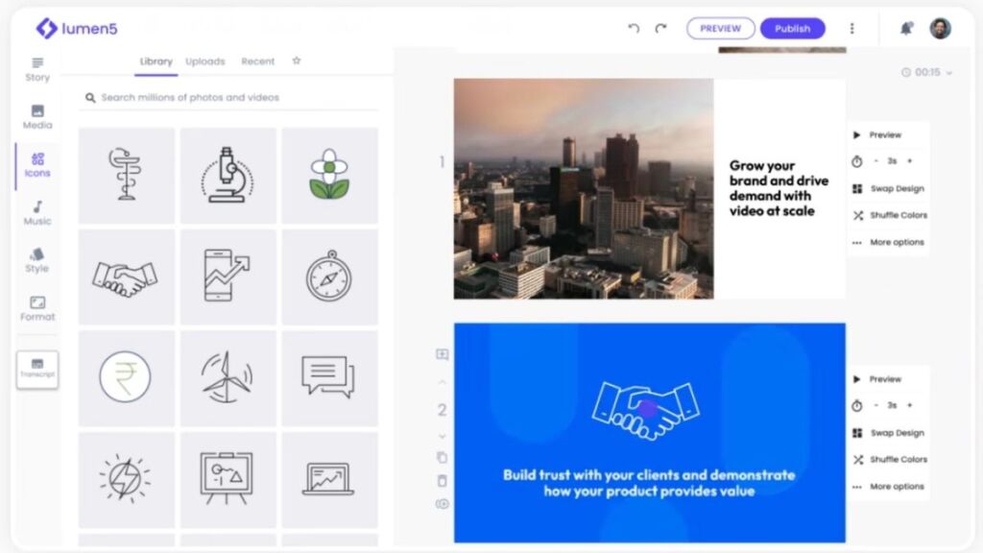The width and height of the screenshot is (983, 553).
Task: Publish the video
Action: point(792,29)
